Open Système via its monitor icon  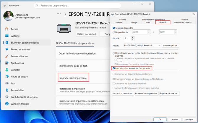[7, 36]
